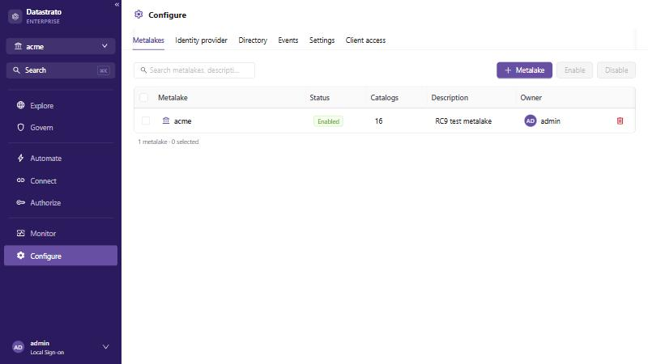Click the Metalake column header
The width and height of the screenshot is (648, 364).
(173, 98)
